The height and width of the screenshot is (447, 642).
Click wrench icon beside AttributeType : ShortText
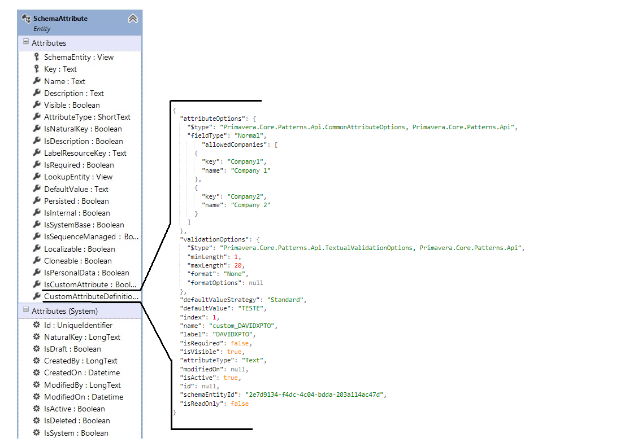[x=36, y=117]
